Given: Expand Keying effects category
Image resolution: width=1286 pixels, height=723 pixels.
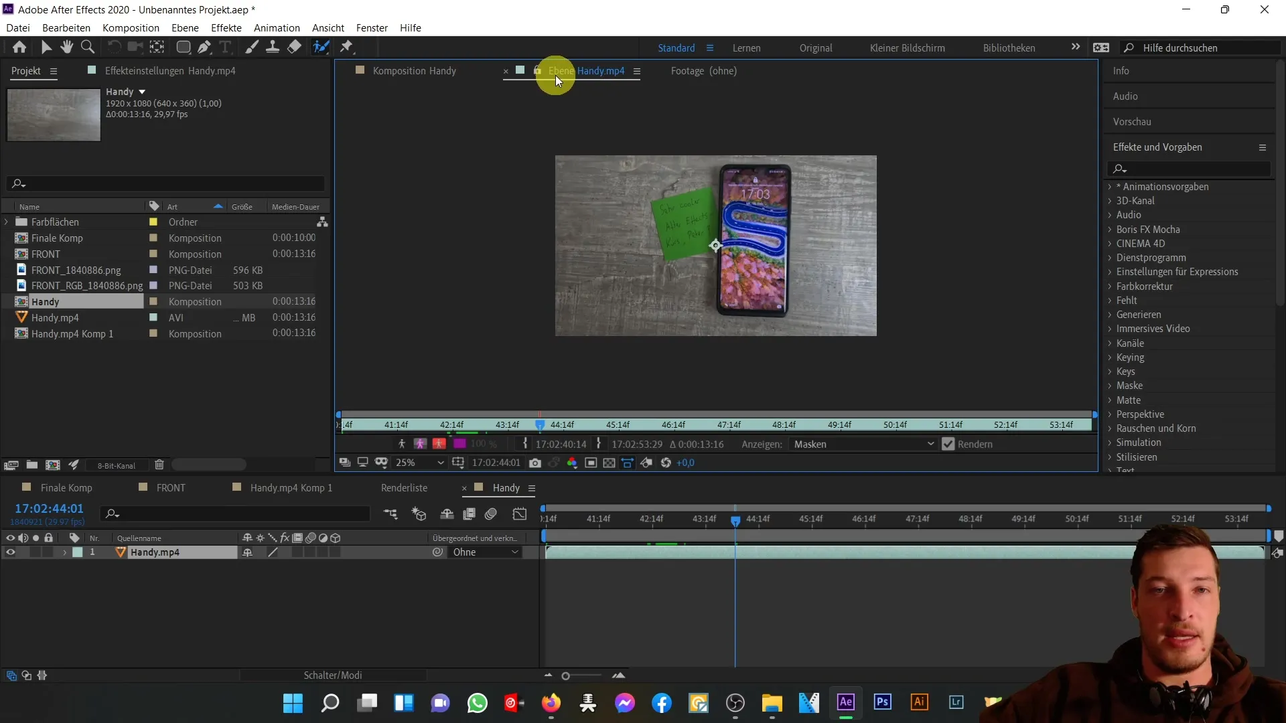Looking at the screenshot, I should tap(1110, 357).
